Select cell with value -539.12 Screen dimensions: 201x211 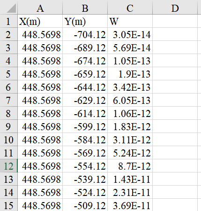click(85, 179)
